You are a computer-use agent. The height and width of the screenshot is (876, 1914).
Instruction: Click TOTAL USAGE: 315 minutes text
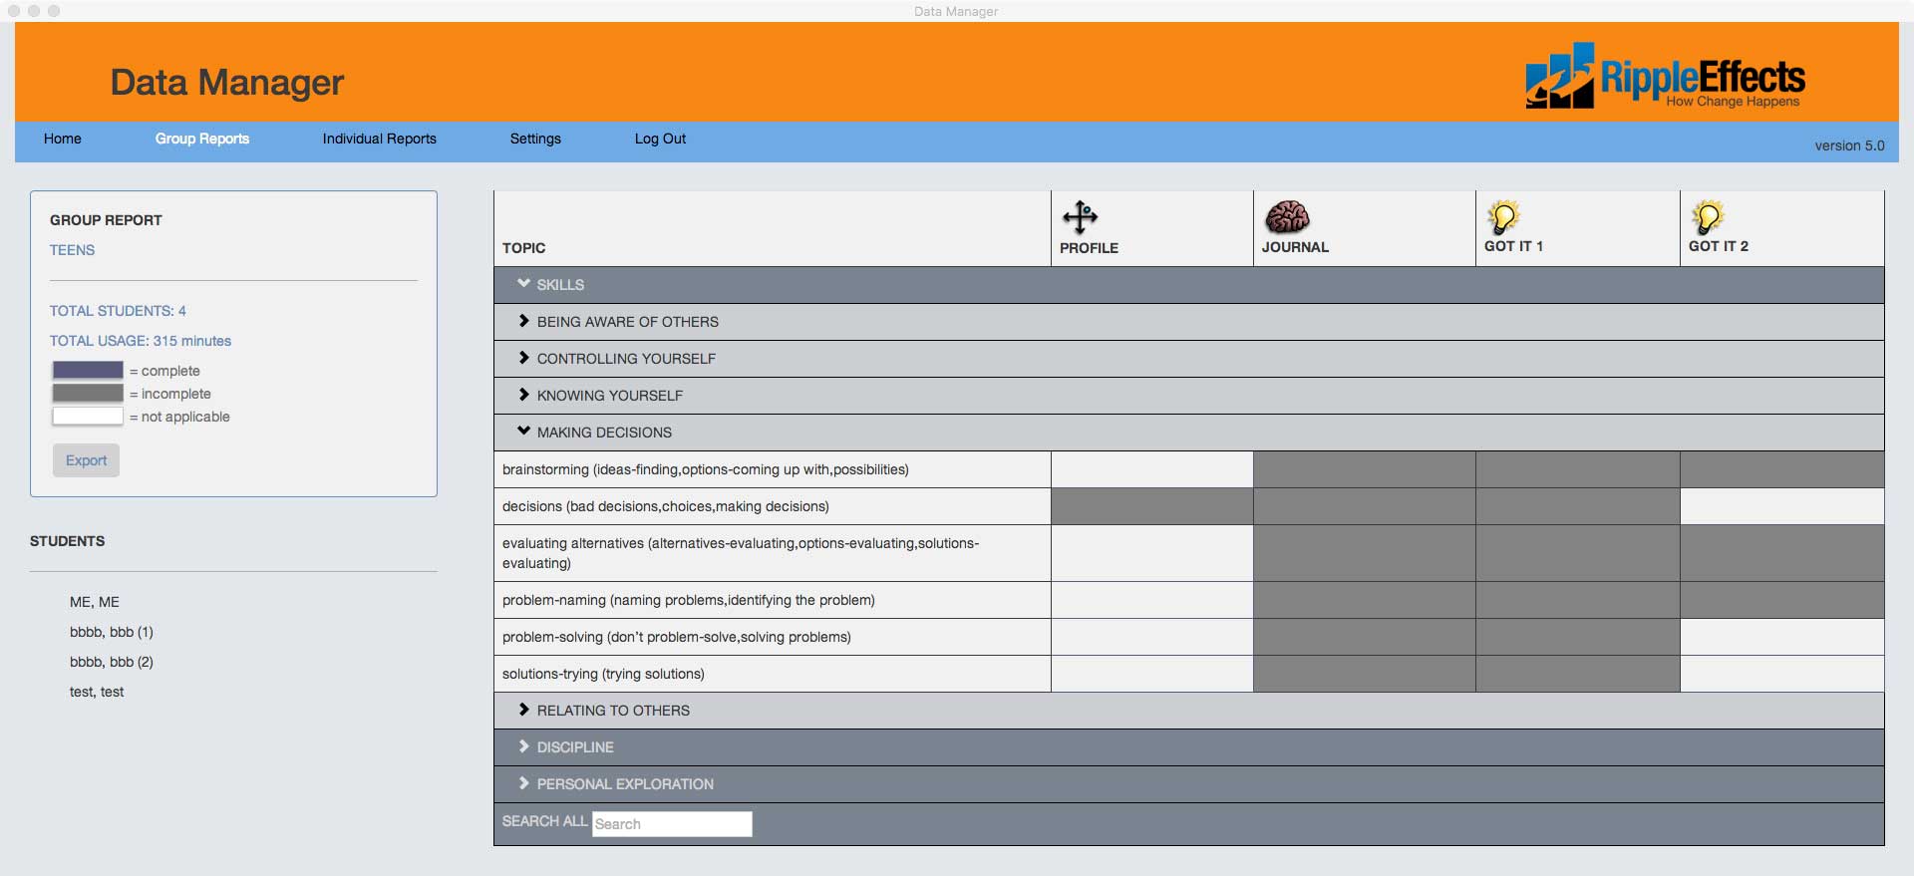click(x=141, y=341)
